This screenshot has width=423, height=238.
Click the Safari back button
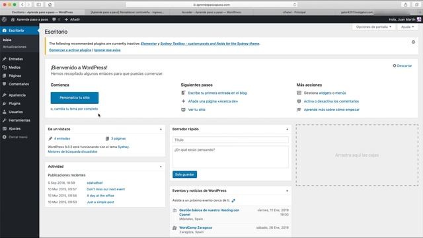tap(22, 5)
